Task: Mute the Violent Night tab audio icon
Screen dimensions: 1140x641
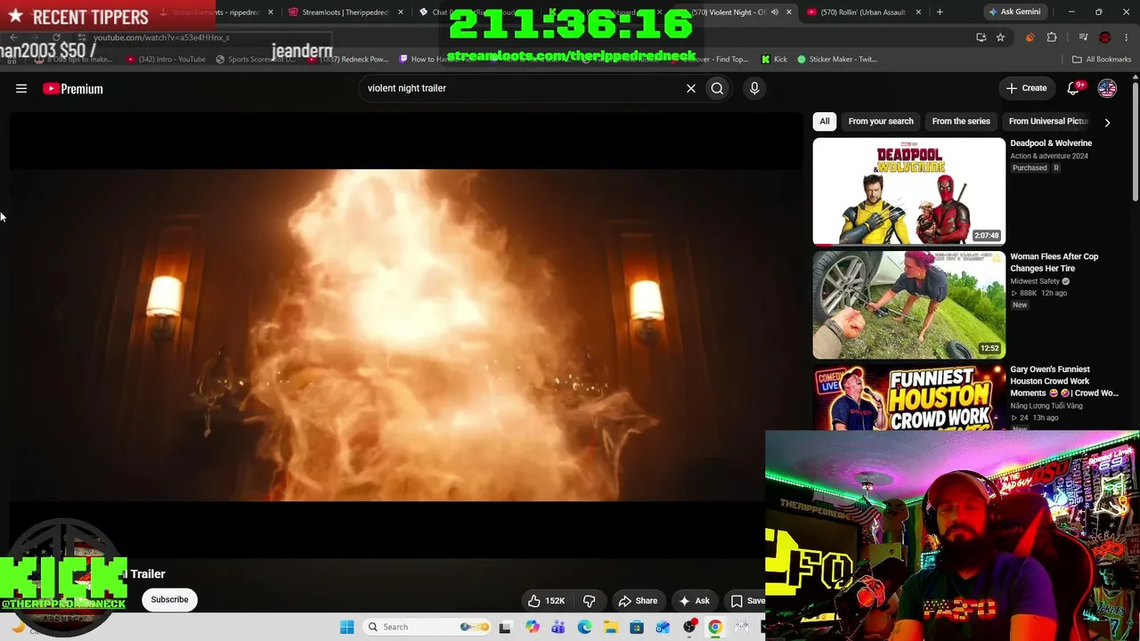Action: [774, 12]
